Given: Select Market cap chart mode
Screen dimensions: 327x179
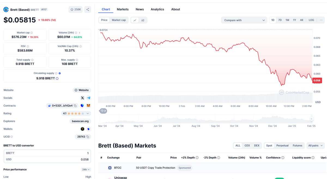Looking at the screenshot, I should (119, 20).
